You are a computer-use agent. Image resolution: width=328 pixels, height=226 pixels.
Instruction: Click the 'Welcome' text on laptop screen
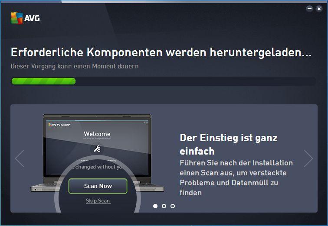coord(97,134)
